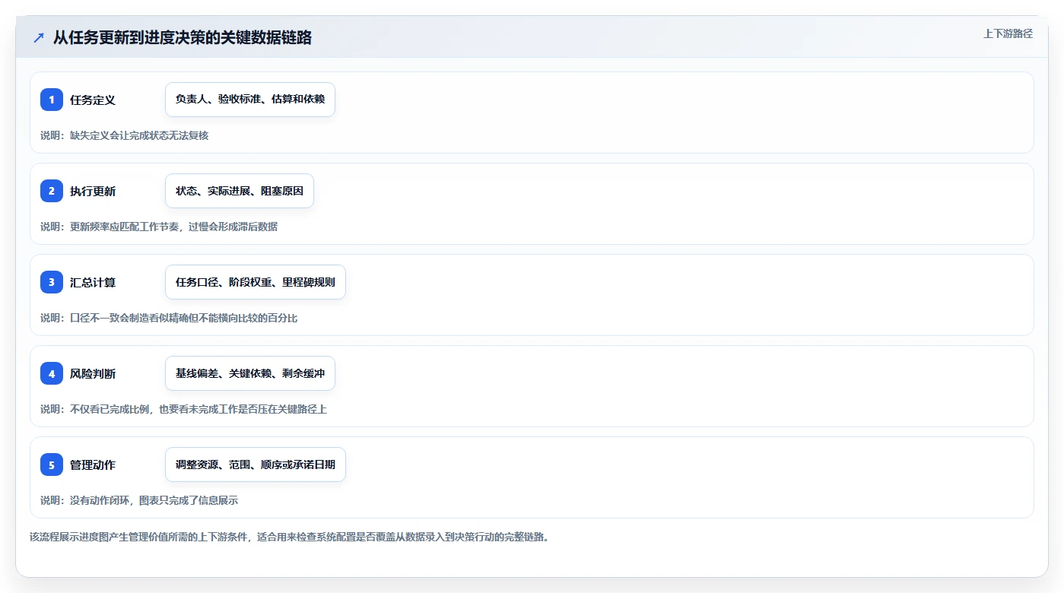
Task: Click the 管理动作 step heading
Action: (93, 465)
